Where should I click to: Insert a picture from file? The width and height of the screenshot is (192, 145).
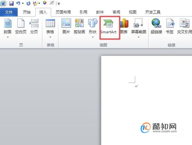point(66,26)
